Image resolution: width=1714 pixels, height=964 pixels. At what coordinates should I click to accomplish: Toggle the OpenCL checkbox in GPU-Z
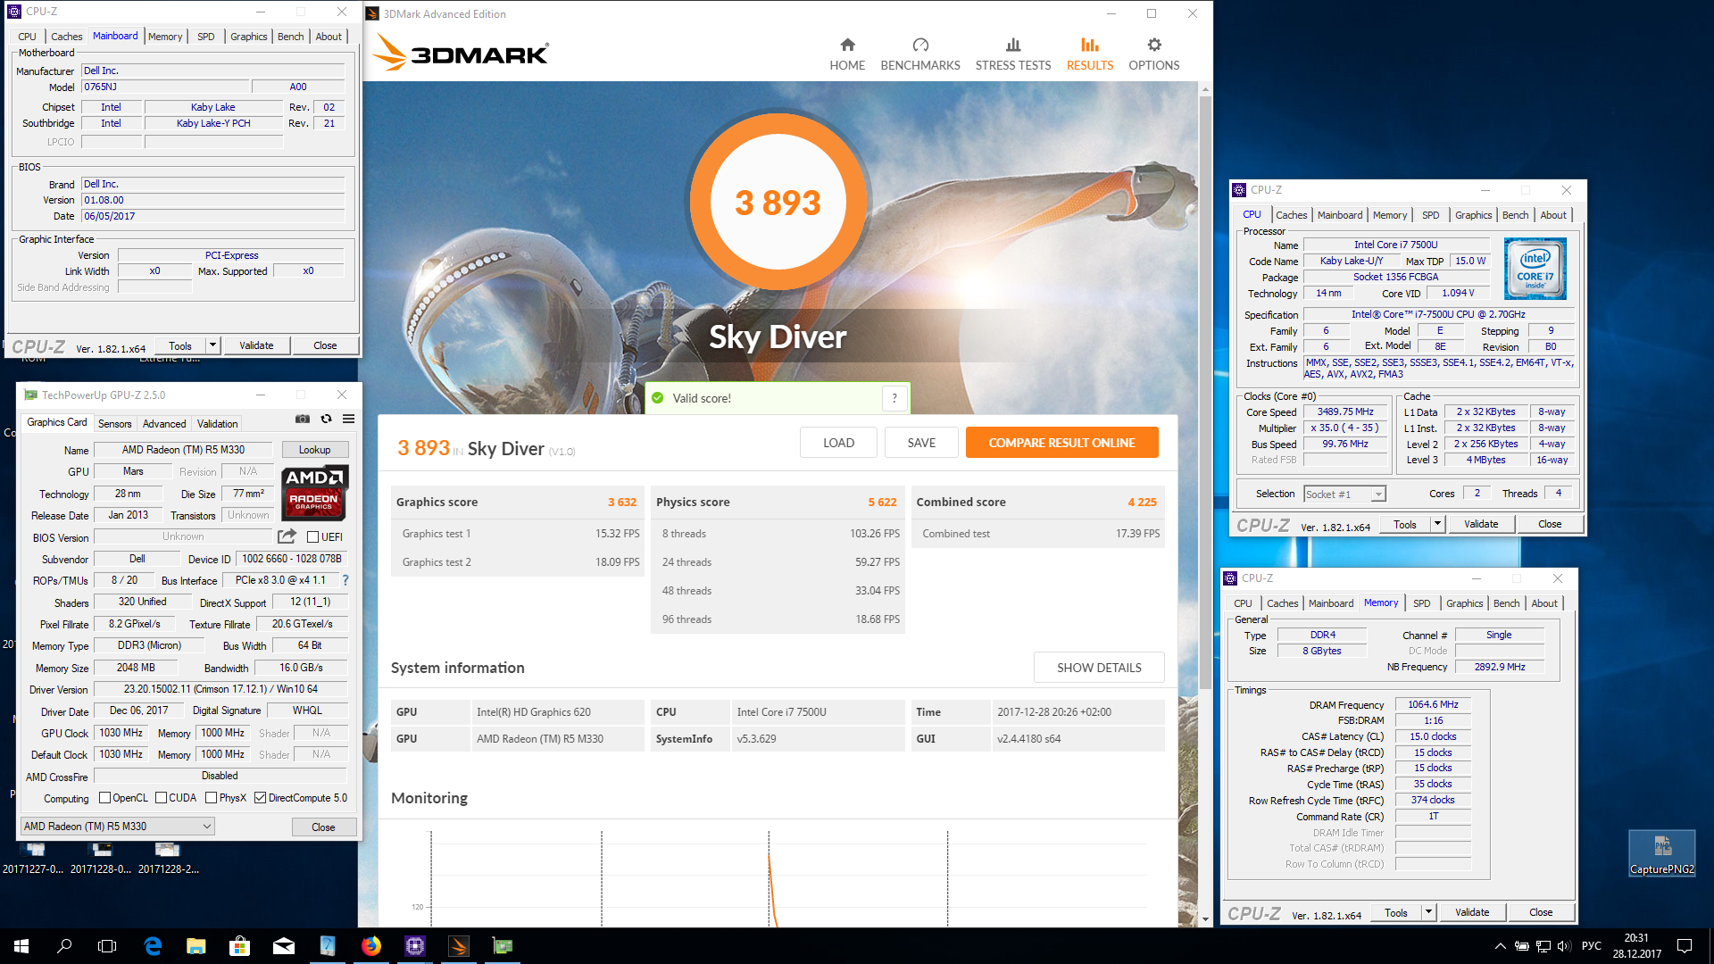pyautogui.click(x=104, y=798)
